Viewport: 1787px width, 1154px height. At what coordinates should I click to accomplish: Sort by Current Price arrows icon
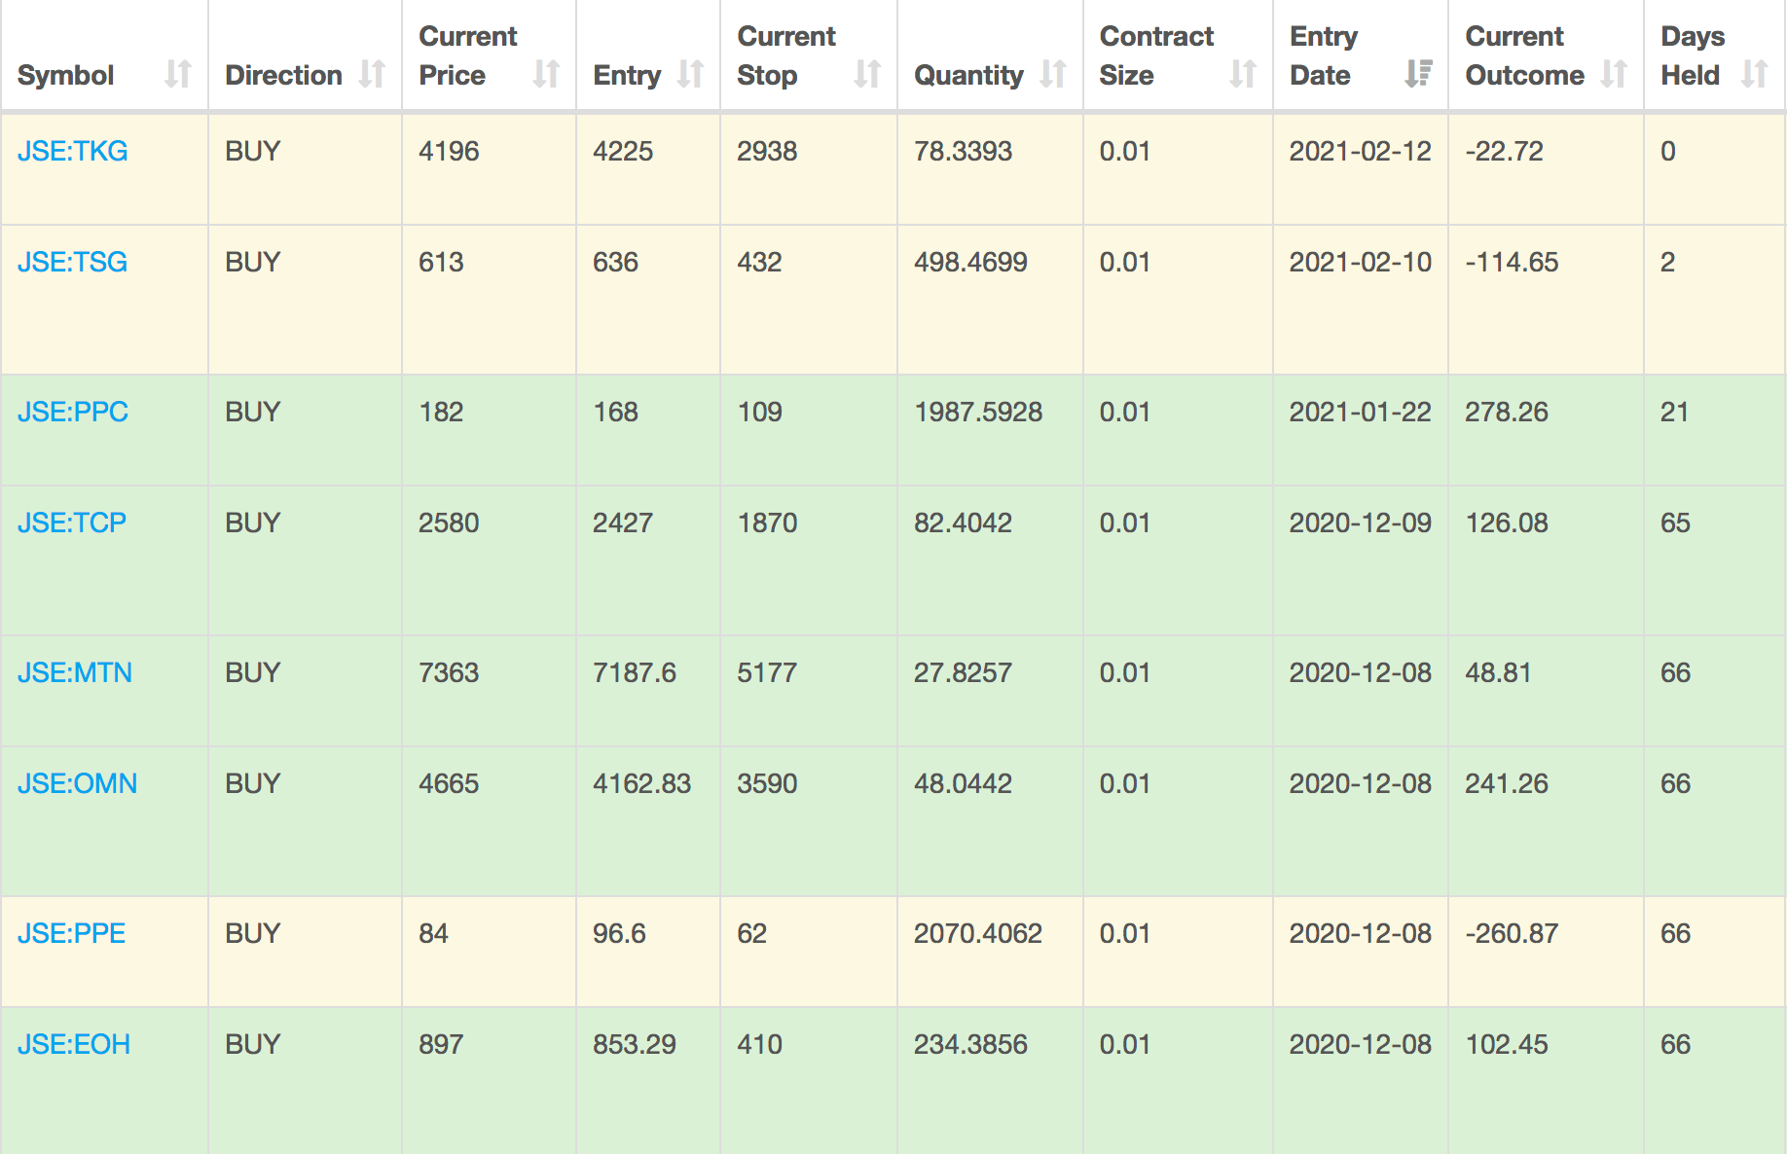click(546, 74)
